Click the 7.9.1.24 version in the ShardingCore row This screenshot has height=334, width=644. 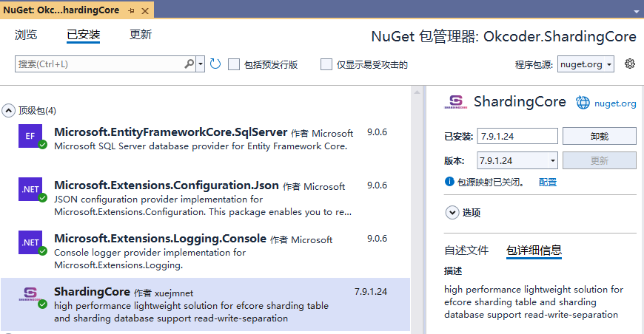click(x=370, y=291)
